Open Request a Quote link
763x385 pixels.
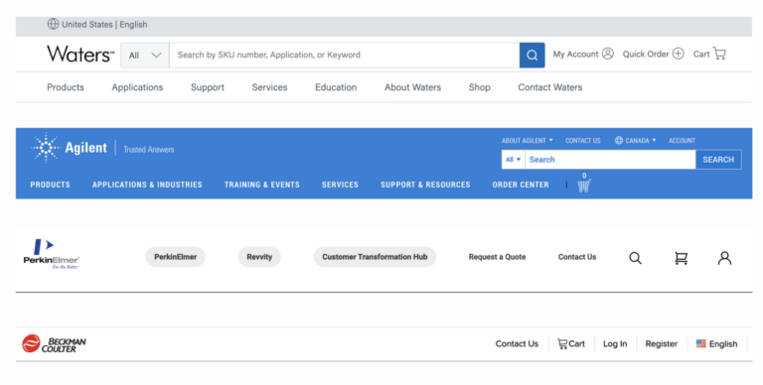pyautogui.click(x=498, y=257)
